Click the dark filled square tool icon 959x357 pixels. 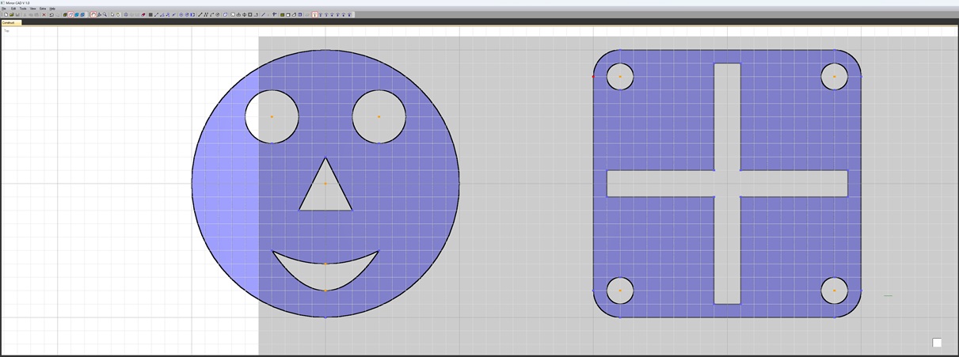tap(150, 14)
